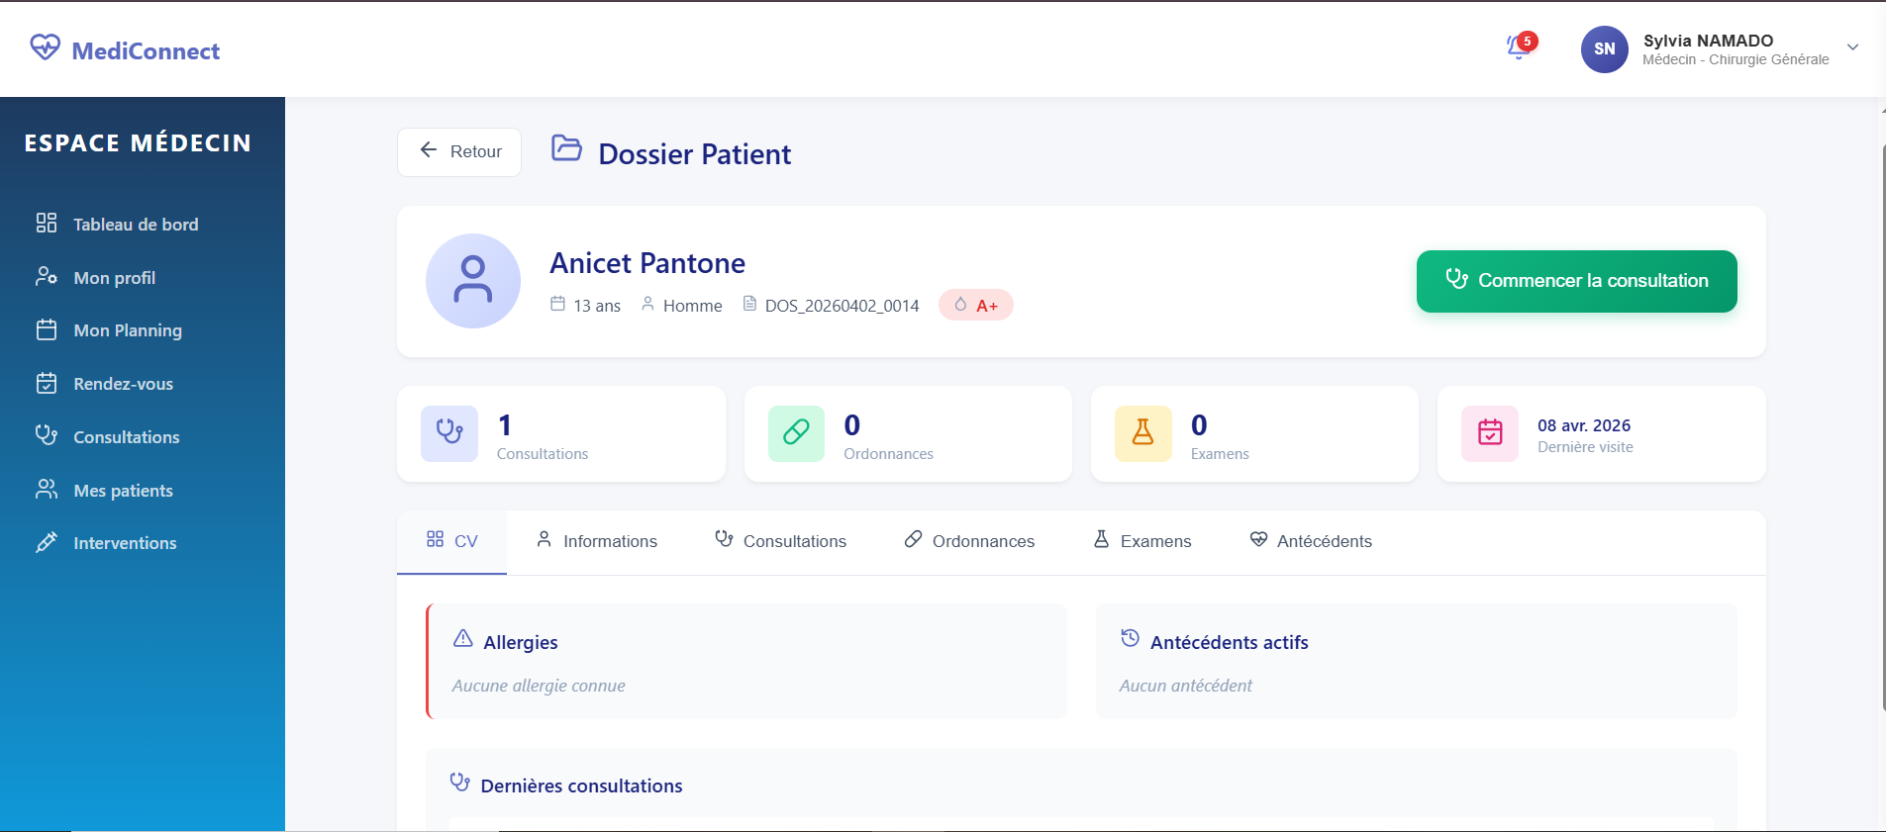The image size is (1886, 832).
Task: Go back with the Retour button
Action: pyautogui.click(x=459, y=152)
